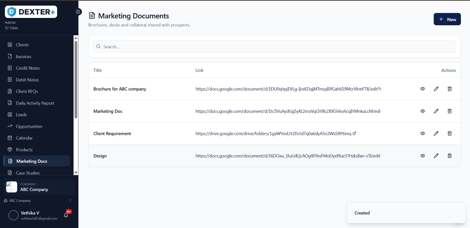Viewport: 470px width, 228px height.
Task: Click the New document button
Action: click(x=447, y=19)
